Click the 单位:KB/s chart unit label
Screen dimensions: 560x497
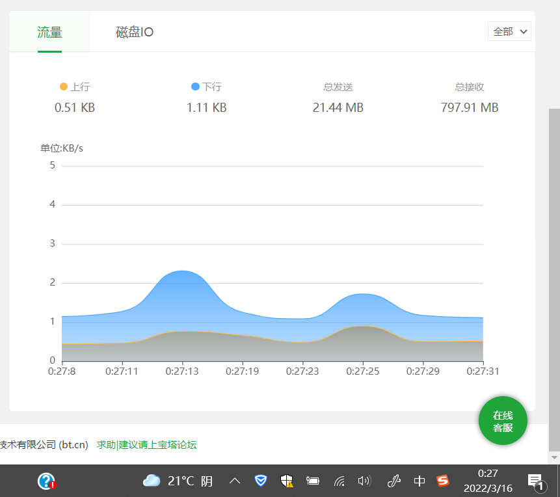[61, 148]
